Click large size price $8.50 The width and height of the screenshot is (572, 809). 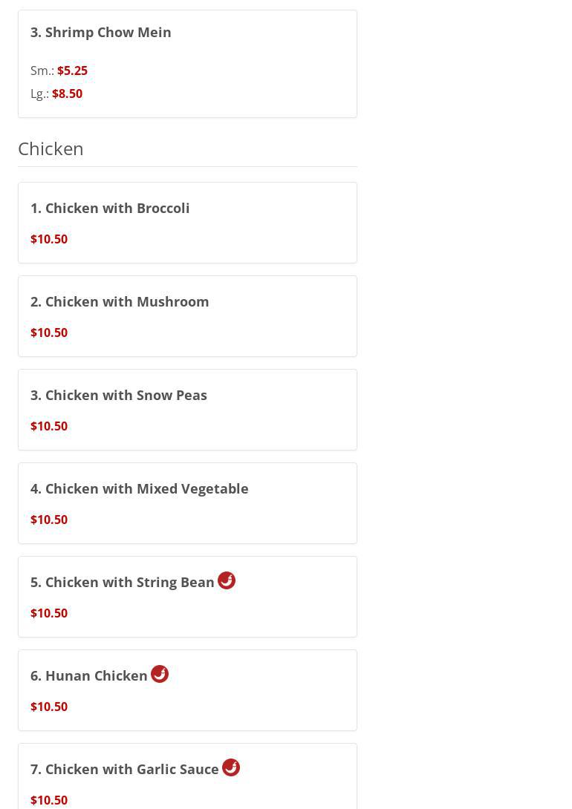click(67, 94)
